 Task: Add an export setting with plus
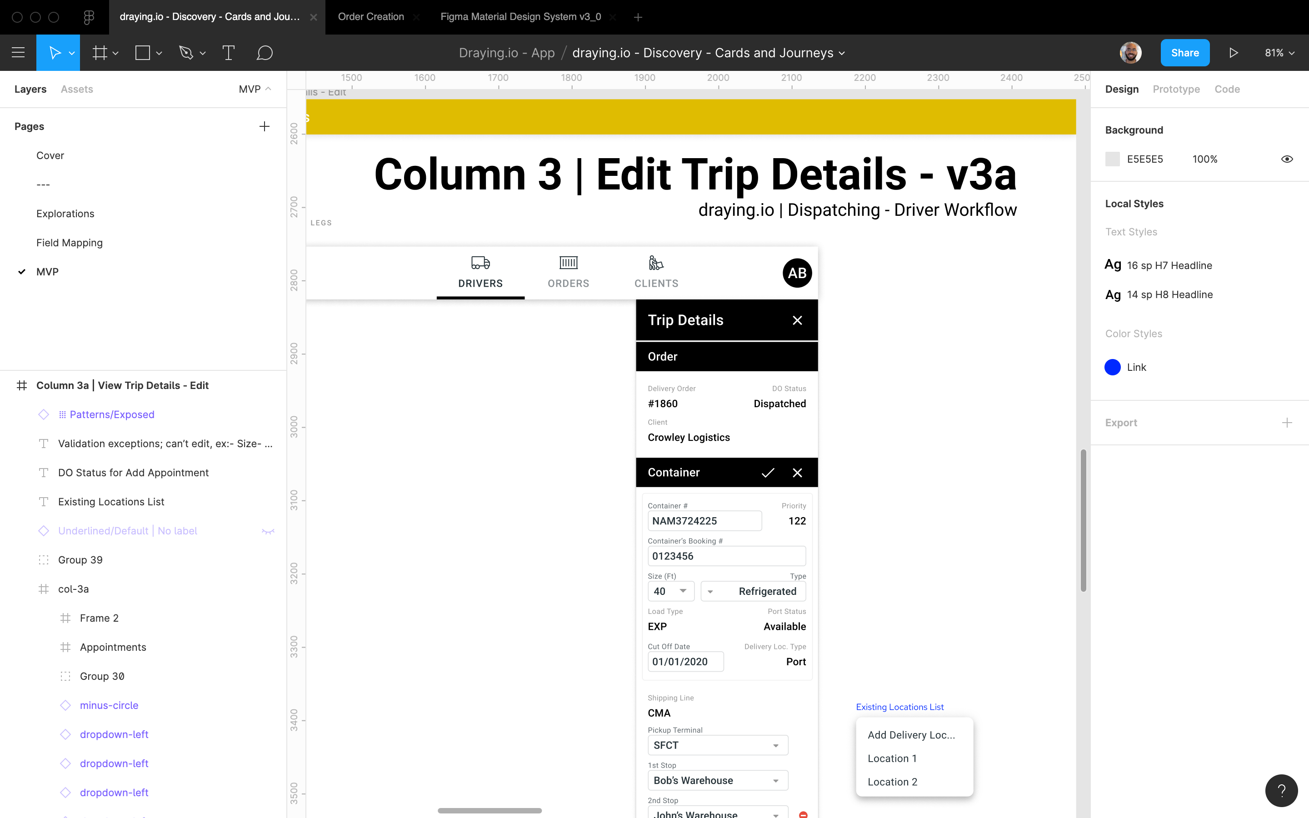(x=1287, y=423)
